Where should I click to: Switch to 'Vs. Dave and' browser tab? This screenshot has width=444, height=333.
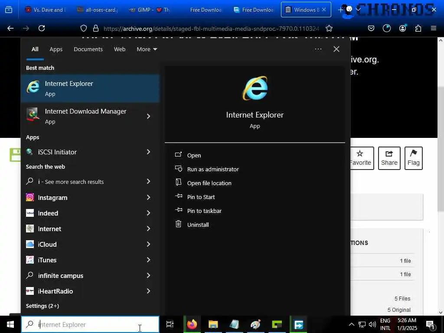point(46,10)
